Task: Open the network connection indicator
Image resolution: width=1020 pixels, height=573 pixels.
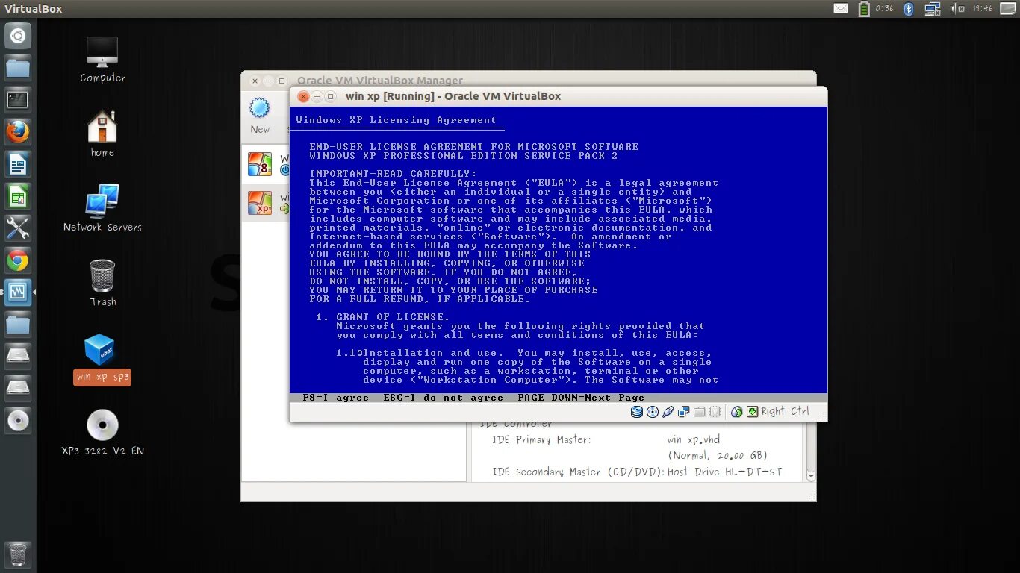Action: click(x=932, y=8)
